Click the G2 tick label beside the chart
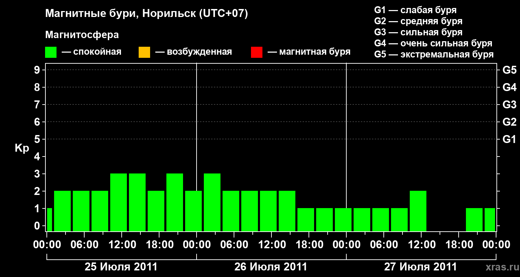Screen dimensions: 520x277 click(509, 122)
